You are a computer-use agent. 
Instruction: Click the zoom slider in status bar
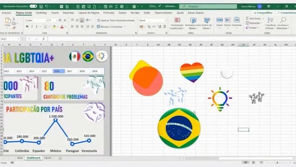[x=277, y=162]
